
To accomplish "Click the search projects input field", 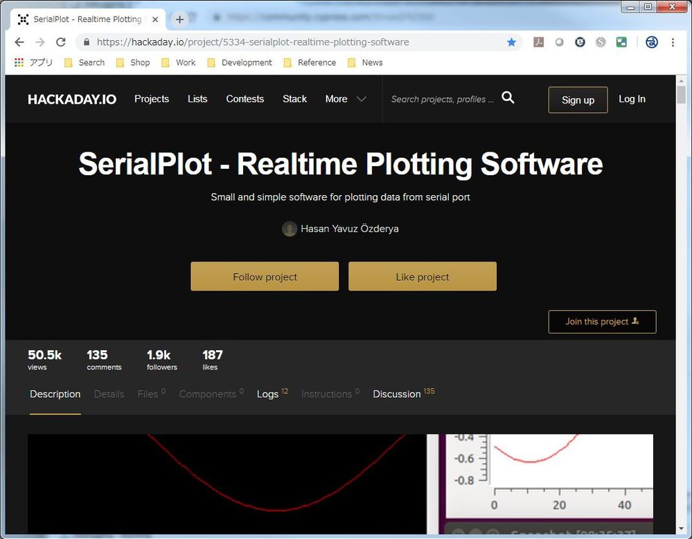I will coord(442,99).
